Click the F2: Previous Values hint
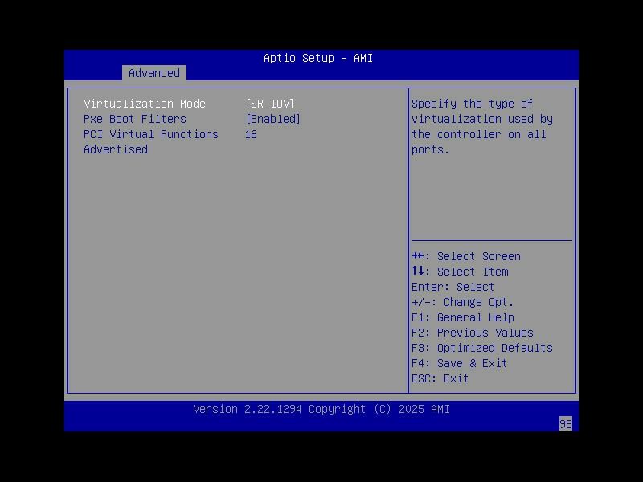 473,333
